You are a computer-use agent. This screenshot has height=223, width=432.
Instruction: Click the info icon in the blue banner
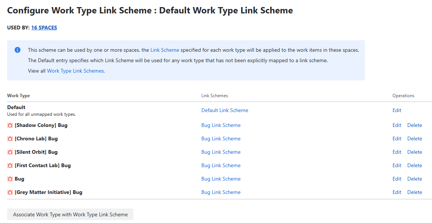18,50
